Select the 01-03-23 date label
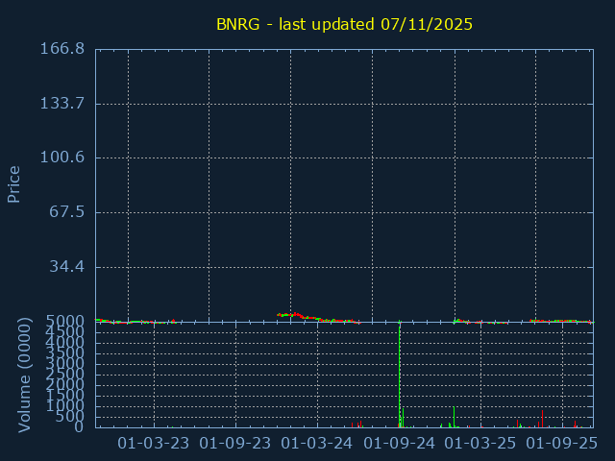 (x=154, y=443)
